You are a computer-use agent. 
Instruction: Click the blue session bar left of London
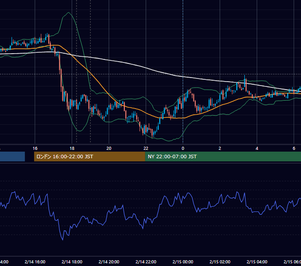point(12,156)
